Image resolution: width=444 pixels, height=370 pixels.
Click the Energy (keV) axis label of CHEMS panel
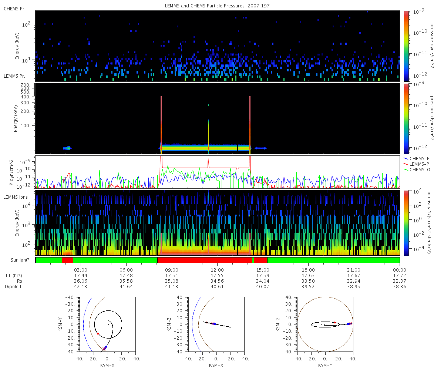tap(17, 46)
